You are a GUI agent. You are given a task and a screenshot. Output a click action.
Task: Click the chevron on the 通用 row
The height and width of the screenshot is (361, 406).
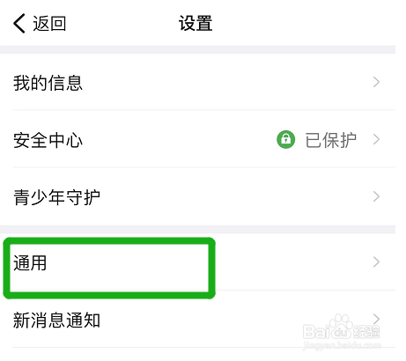376,262
